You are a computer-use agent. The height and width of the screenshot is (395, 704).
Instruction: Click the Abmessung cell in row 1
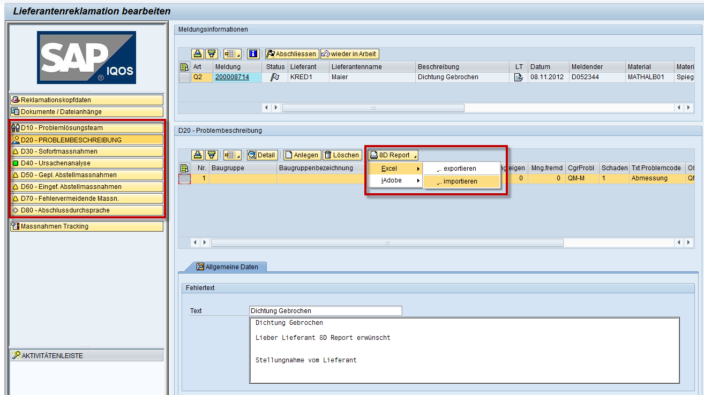[x=657, y=178]
